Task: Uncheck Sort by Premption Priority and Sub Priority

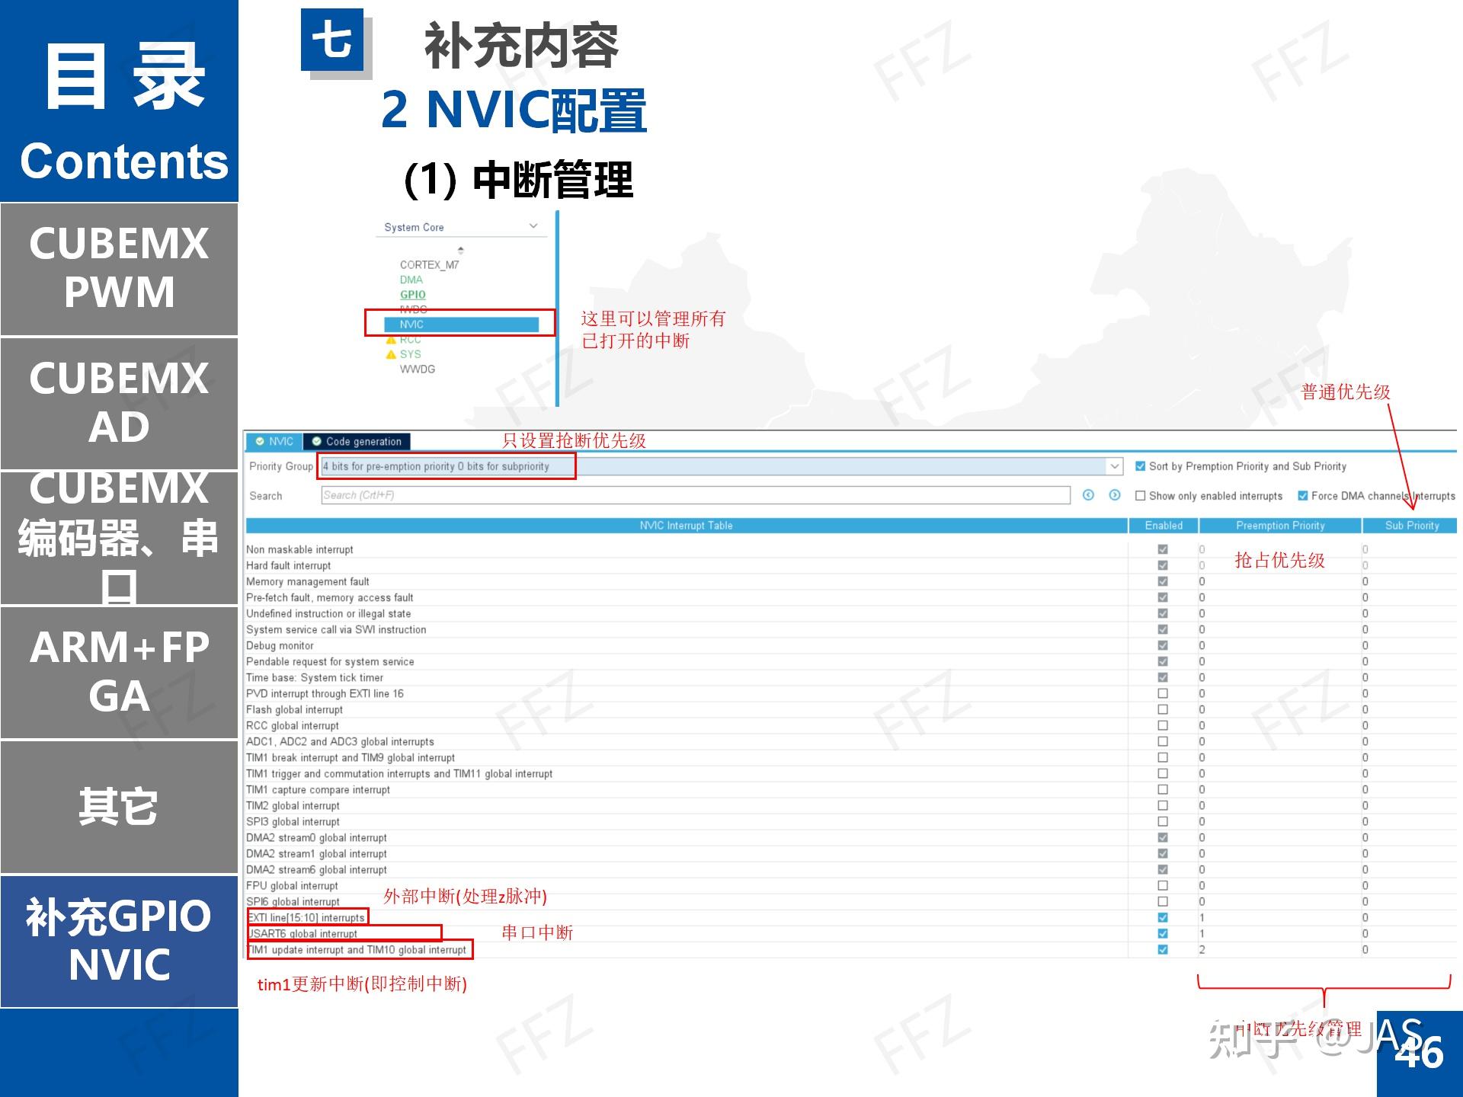Action: coord(1140,465)
